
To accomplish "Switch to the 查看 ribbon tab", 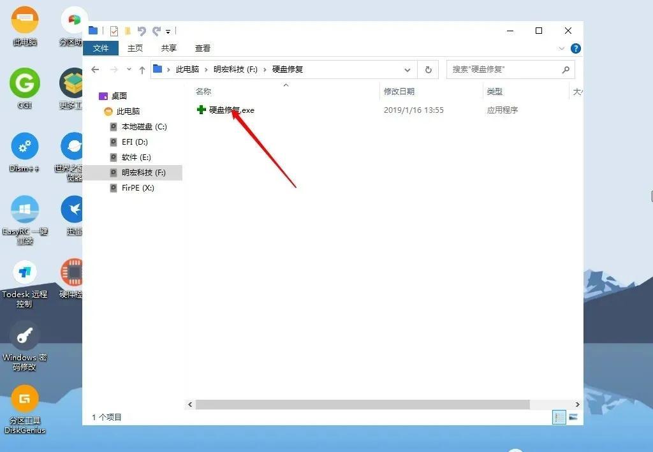I will pyautogui.click(x=202, y=48).
